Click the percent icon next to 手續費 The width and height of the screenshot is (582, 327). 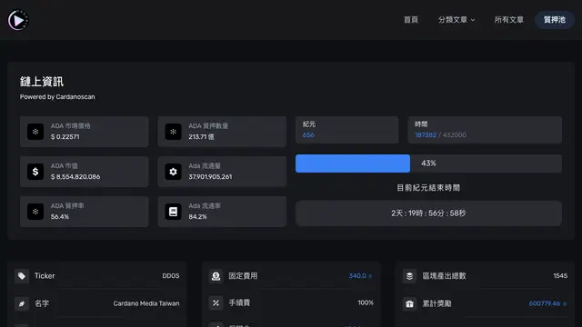click(x=216, y=302)
